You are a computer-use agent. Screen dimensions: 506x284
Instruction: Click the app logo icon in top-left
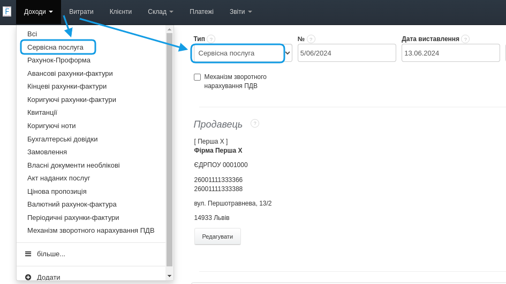(7, 11)
